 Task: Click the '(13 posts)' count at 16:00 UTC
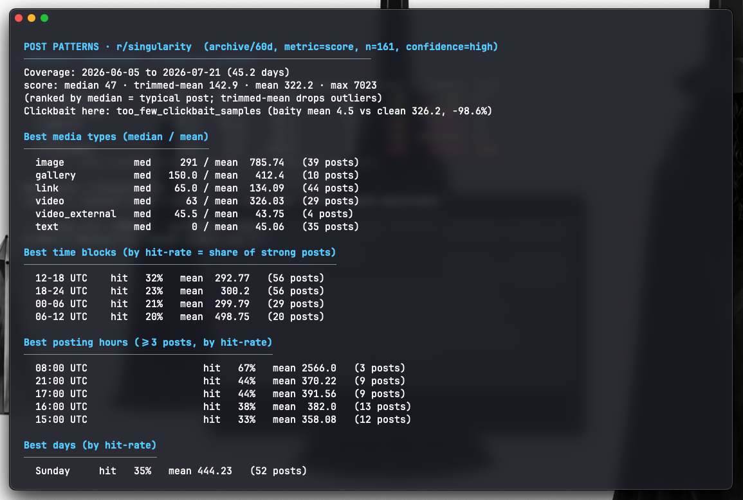tap(382, 406)
